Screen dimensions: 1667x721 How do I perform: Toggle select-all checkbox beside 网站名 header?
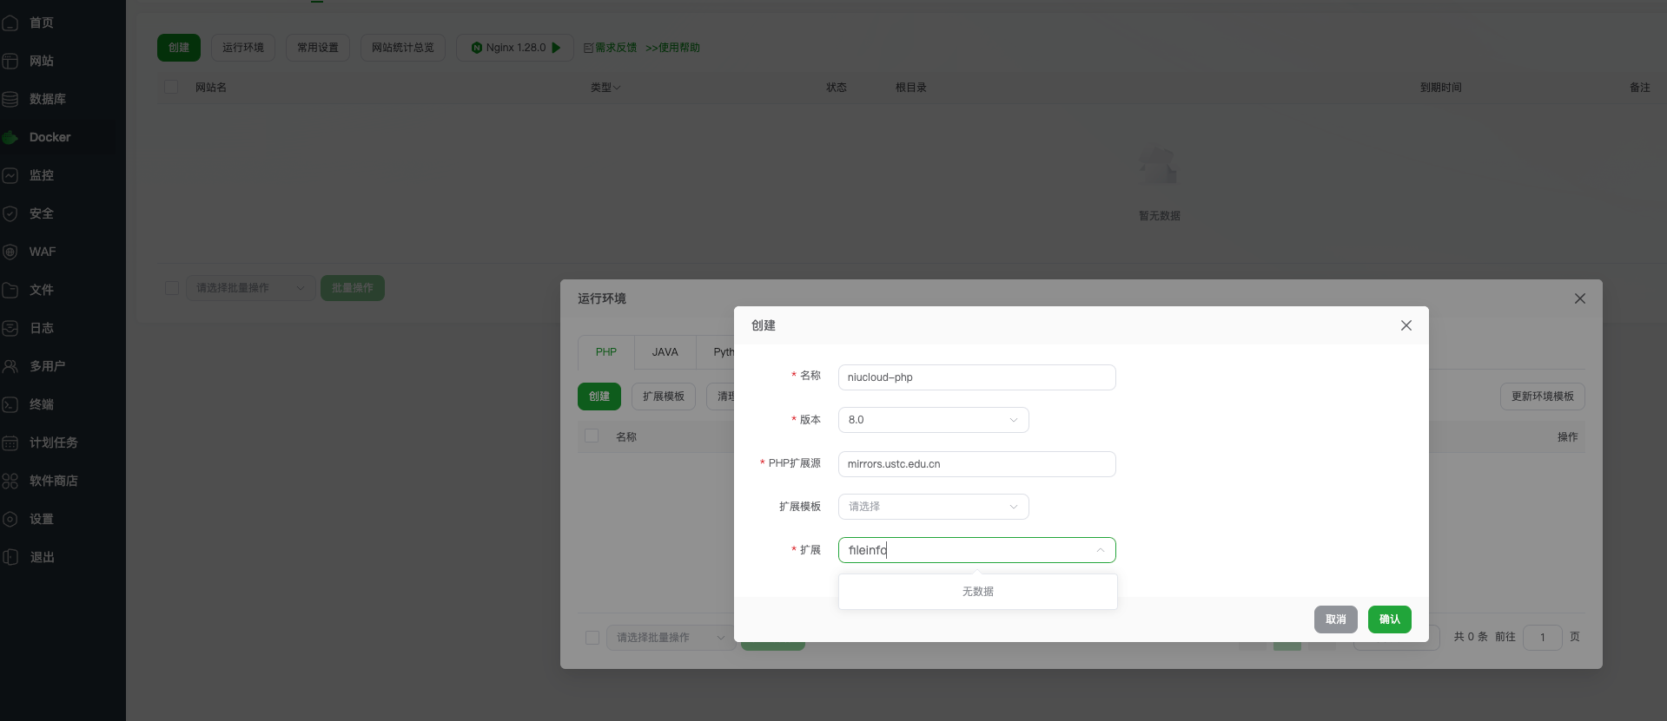pos(171,87)
